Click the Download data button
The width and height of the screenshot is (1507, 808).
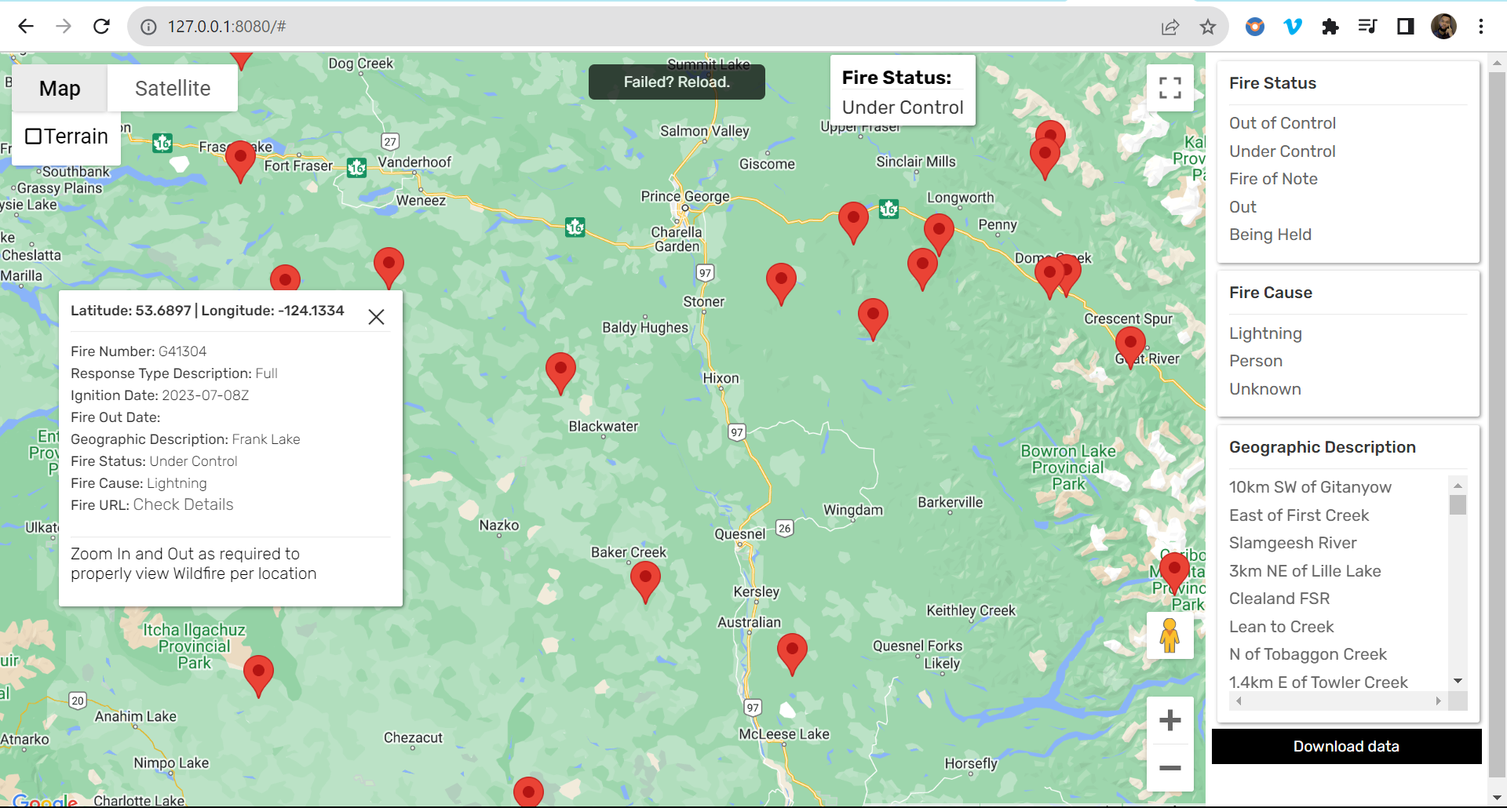pyautogui.click(x=1346, y=746)
